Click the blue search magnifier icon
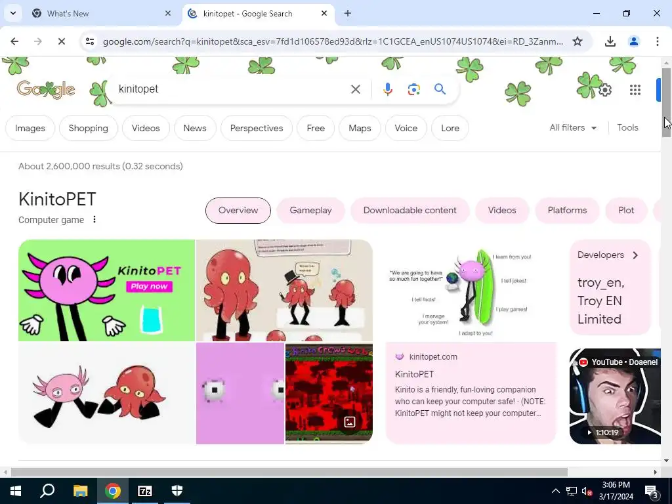The image size is (672, 504). coord(440,89)
